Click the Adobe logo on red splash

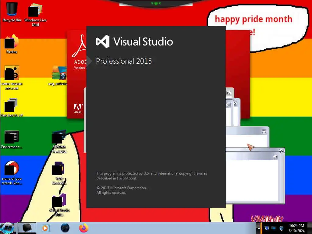coord(78,108)
